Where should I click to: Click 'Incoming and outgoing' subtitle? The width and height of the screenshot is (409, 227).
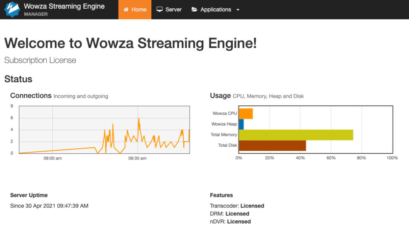pyautogui.click(x=81, y=96)
